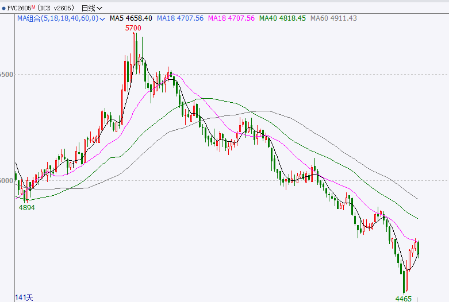Select the MA5 4658.40 indicator label
The height and width of the screenshot is (302, 449).
pyautogui.click(x=131, y=18)
